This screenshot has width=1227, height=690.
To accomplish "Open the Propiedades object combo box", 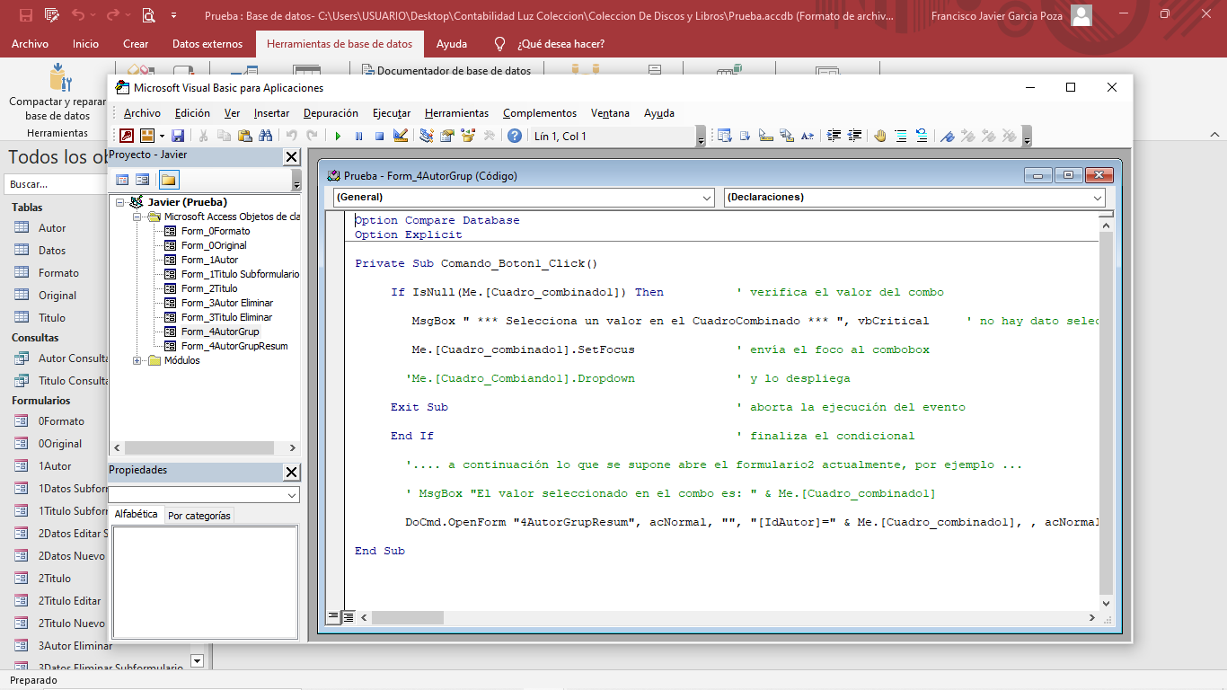I will tap(204, 495).
